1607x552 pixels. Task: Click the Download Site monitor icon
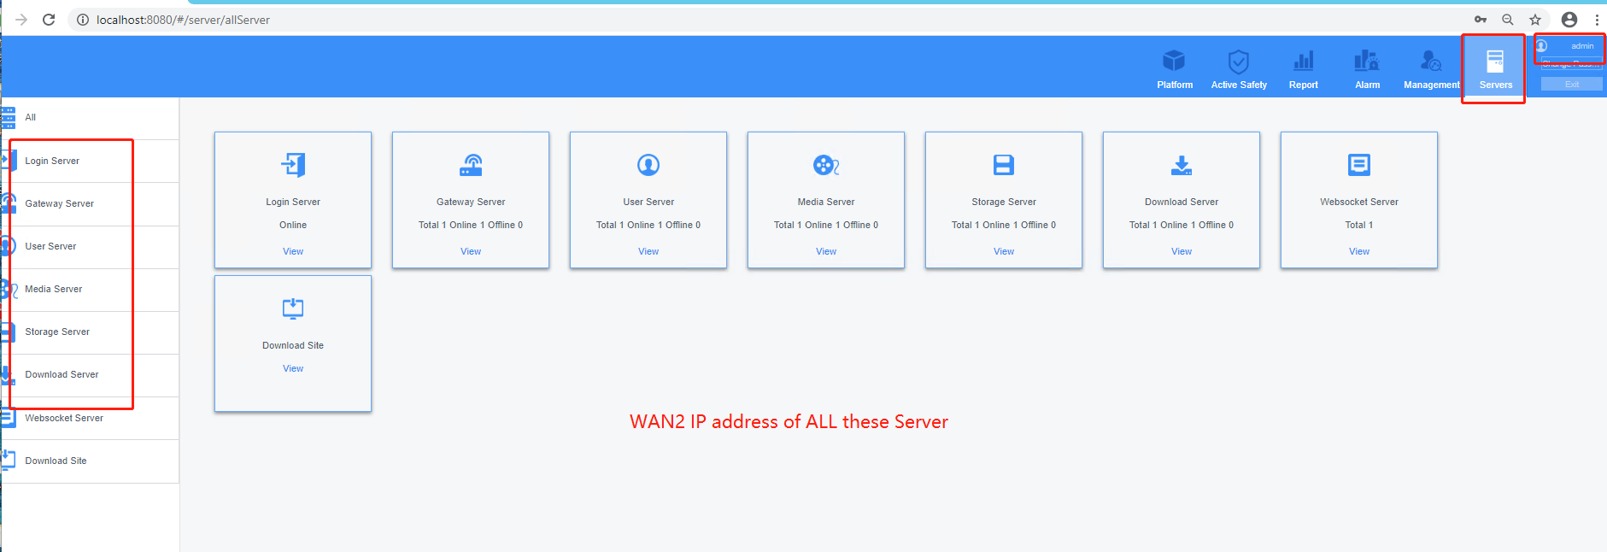pos(293,308)
